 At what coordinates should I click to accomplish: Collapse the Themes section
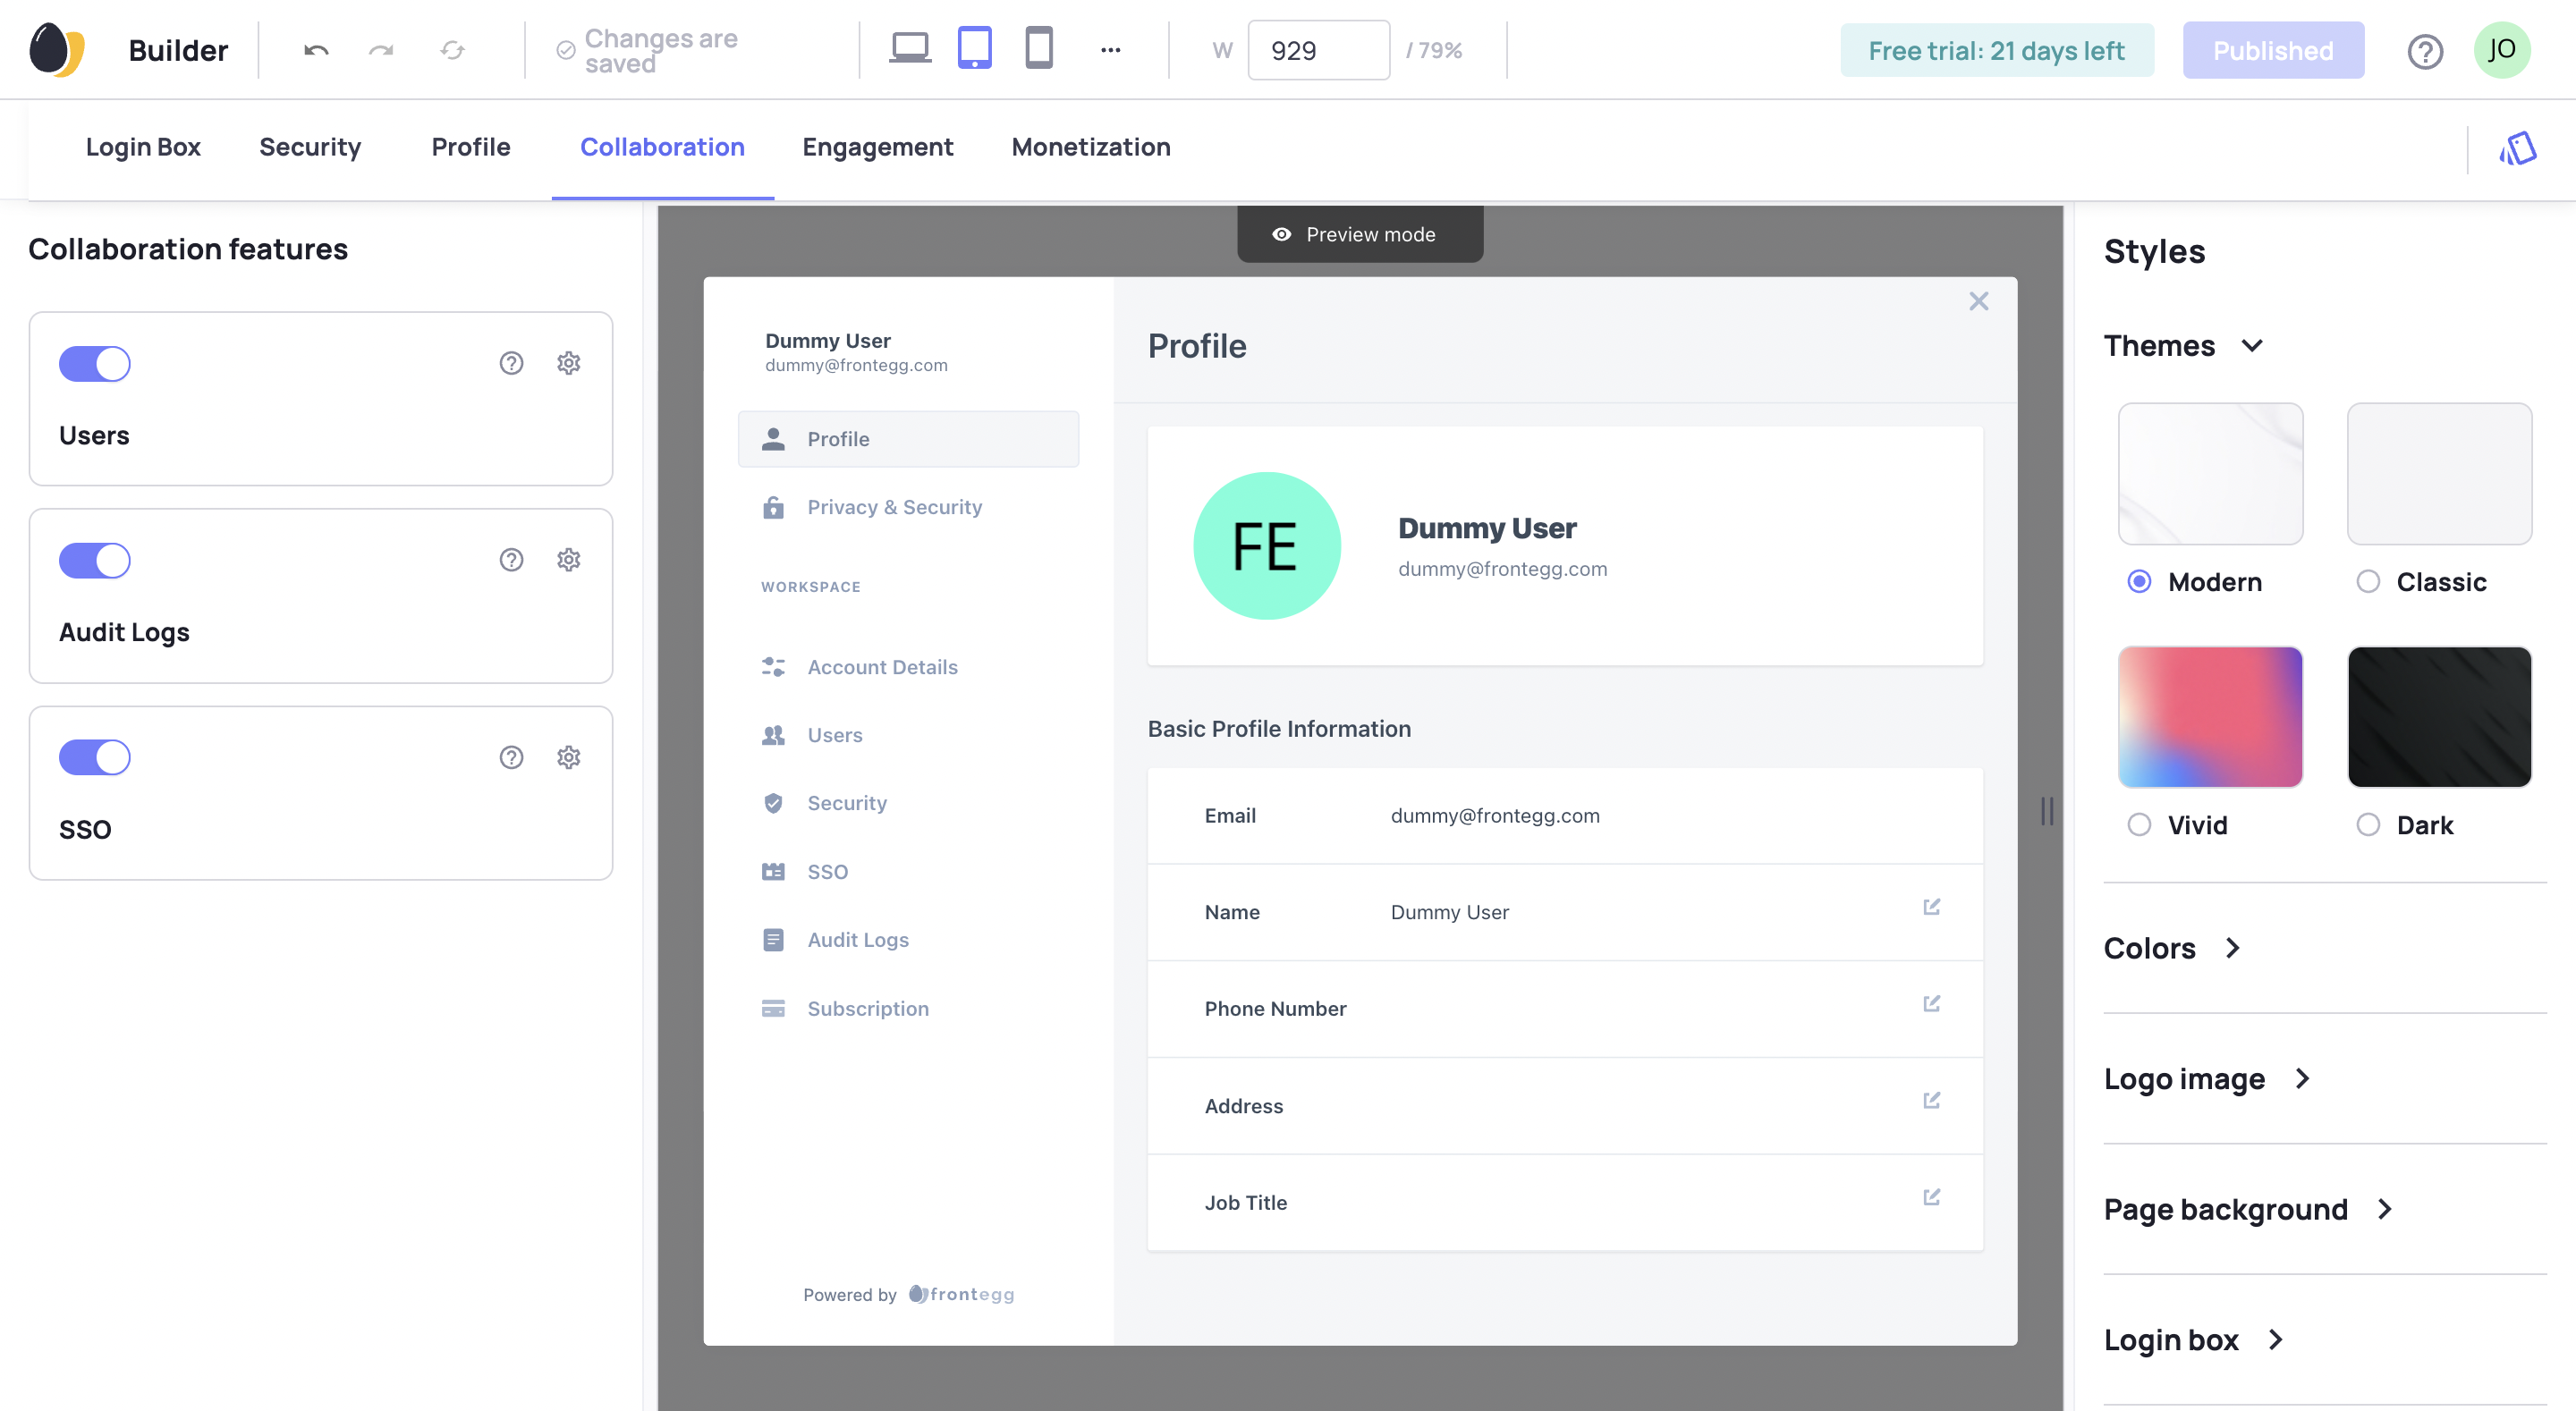tap(2251, 346)
